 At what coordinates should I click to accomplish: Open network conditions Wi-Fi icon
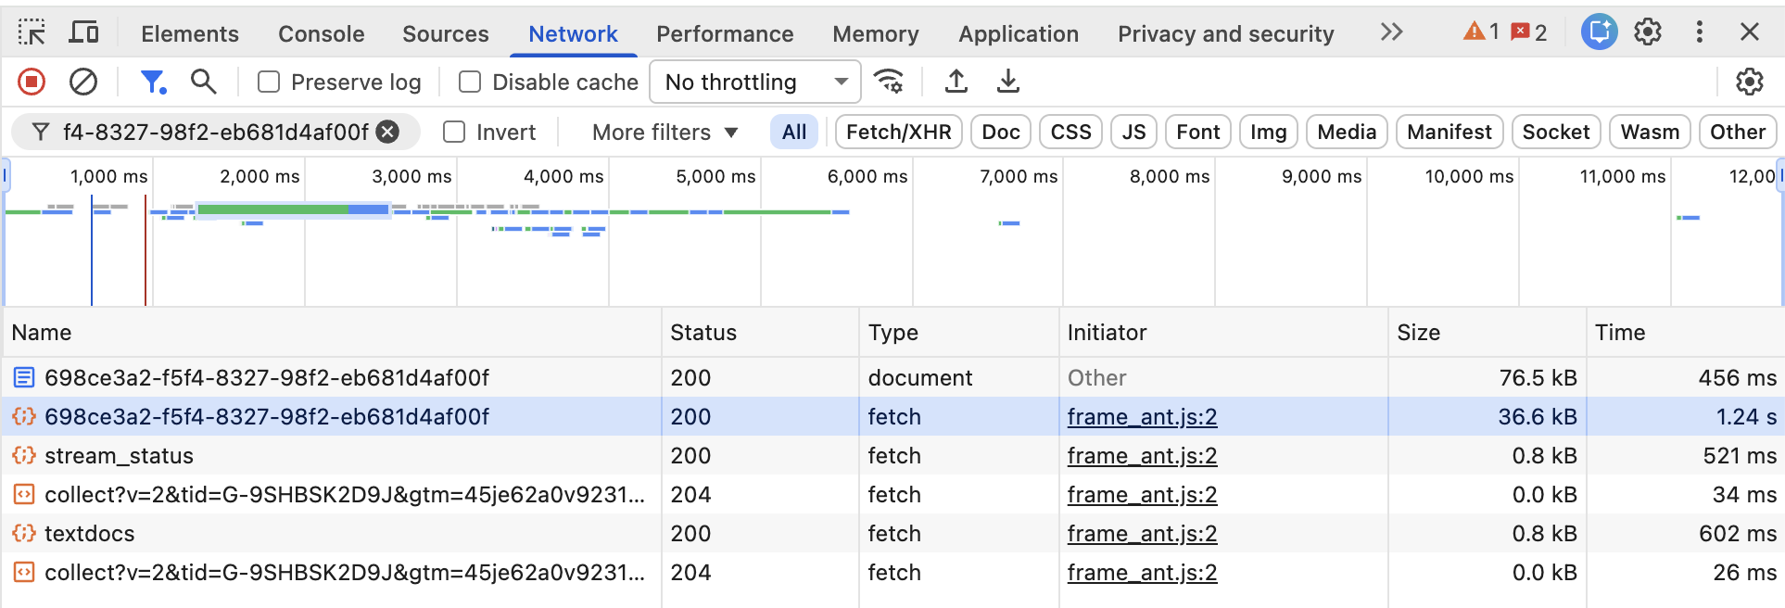point(889,82)
